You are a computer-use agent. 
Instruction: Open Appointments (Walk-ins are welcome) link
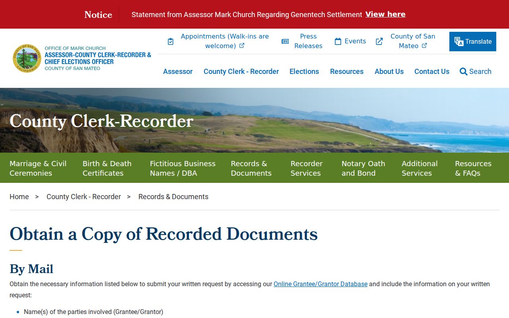[225, 41]
